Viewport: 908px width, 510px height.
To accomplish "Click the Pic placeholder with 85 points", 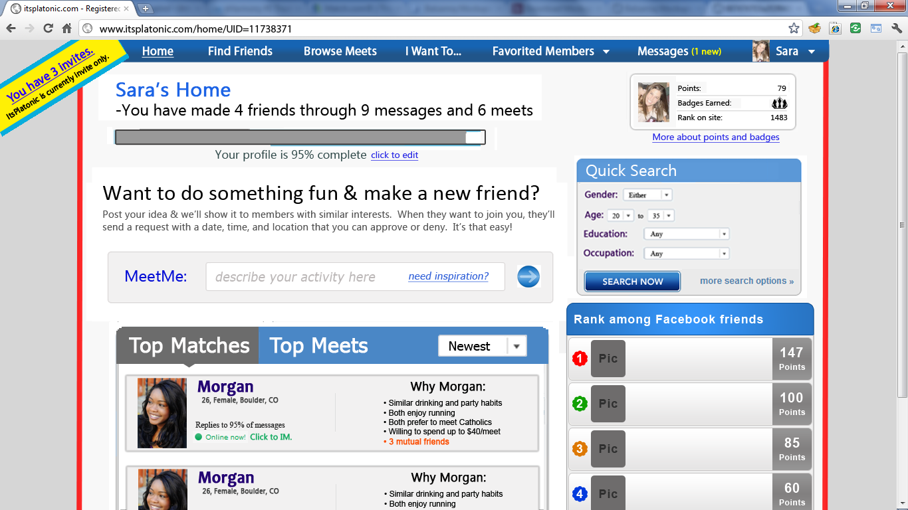I will coord(608,449).
